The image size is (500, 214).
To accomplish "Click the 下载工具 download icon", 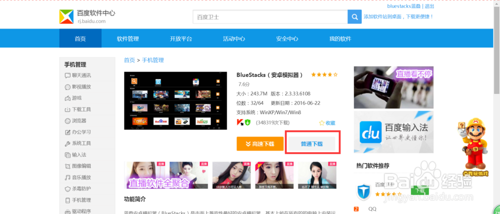I will (67, 109).
